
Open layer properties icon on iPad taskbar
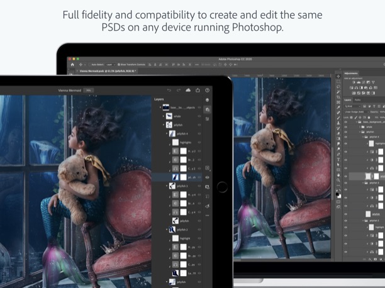[x=207, y=119]
